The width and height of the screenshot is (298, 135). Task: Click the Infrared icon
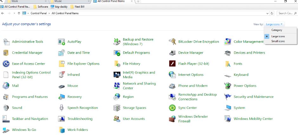coord(62,75)
